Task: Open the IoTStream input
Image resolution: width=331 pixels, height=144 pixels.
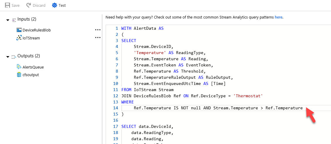Action: [x=31, y=38]
